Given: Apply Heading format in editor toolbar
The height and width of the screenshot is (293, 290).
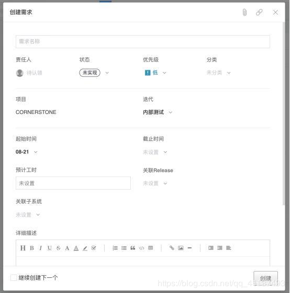Looking at the screenshot, I should (23, 248).
